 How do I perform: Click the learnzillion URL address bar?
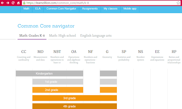(x=101, y=3)
